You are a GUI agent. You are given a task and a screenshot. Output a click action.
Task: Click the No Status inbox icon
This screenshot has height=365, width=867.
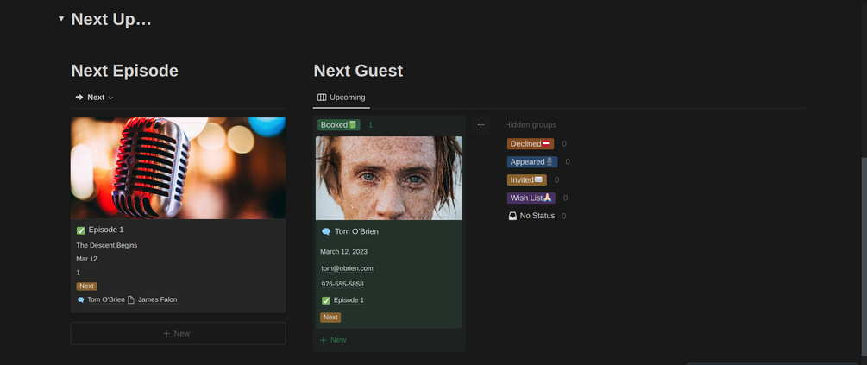coord(512,216)
